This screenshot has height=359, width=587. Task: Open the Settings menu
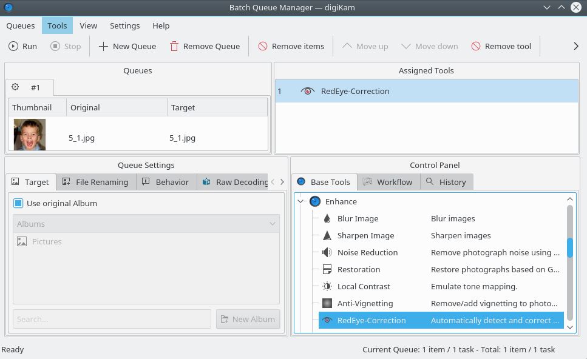(124, 25)
